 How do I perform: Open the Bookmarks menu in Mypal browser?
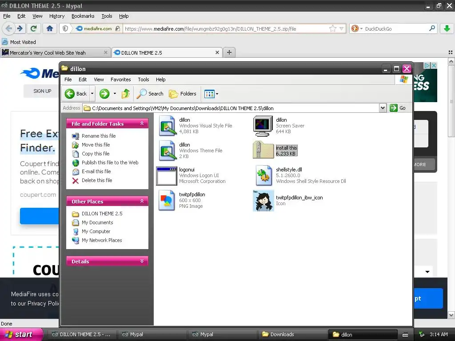[x=83, y=16]
